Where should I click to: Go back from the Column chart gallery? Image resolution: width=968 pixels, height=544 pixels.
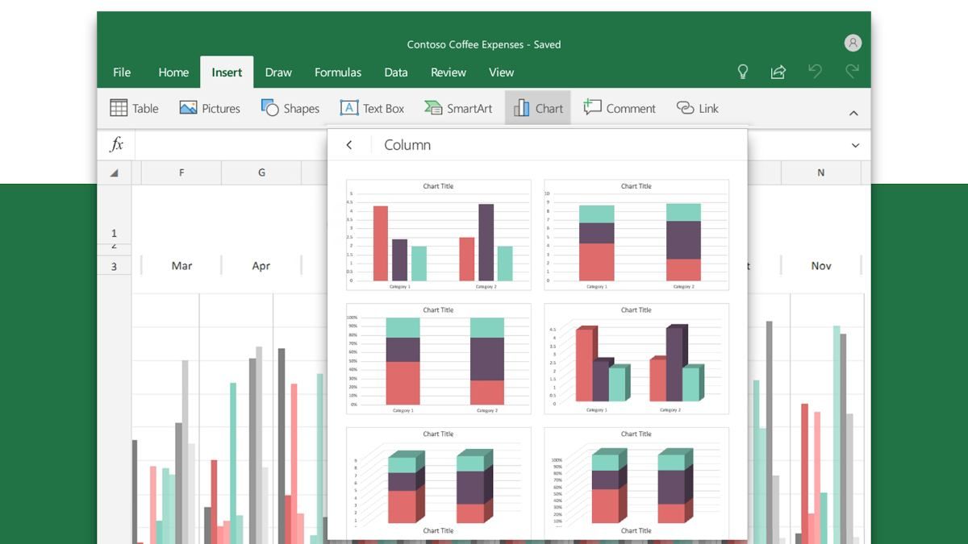coord(349,145)
